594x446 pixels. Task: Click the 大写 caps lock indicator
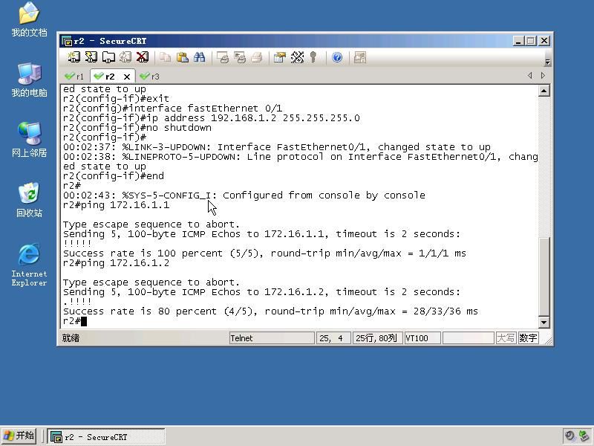tap(506, 338)
